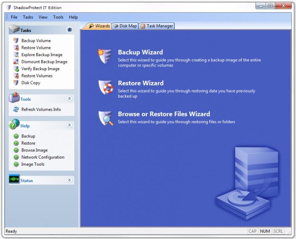Click the CAP indicator in status bar
The width and height of the screenshot is (296, 239).
click(x=252, y=231)
